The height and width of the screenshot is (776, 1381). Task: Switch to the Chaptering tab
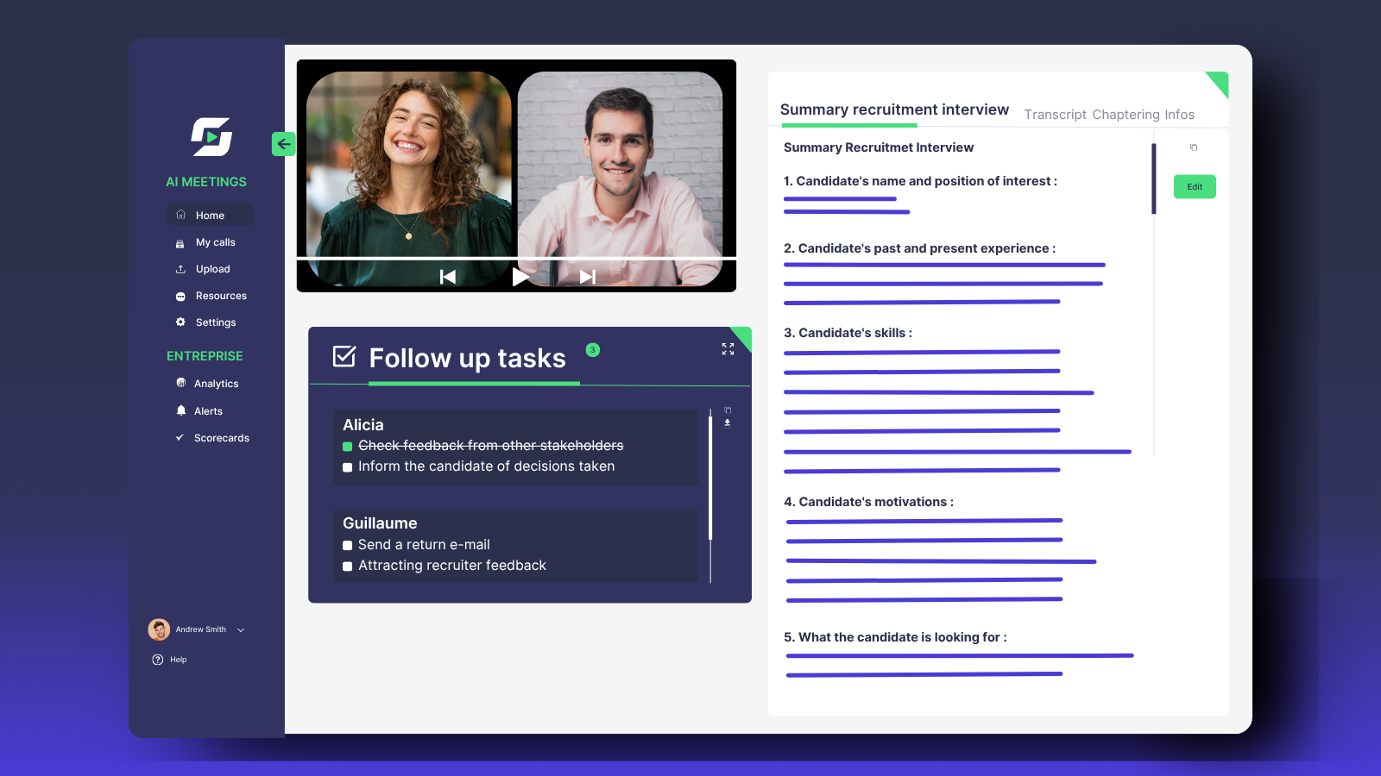[x=1126, y=115]
